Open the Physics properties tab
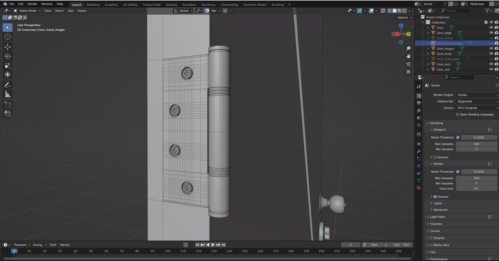The image size is (499, 261). point(419,166)
